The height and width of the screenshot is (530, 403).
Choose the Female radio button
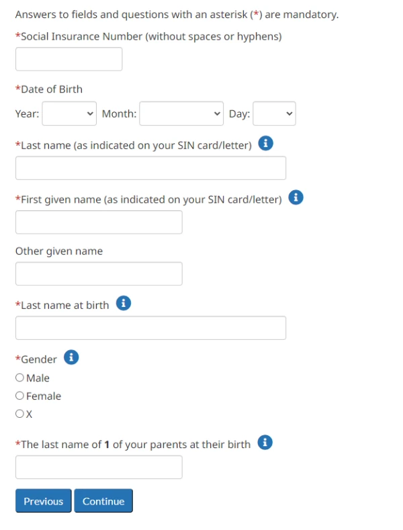coord(19,396)
